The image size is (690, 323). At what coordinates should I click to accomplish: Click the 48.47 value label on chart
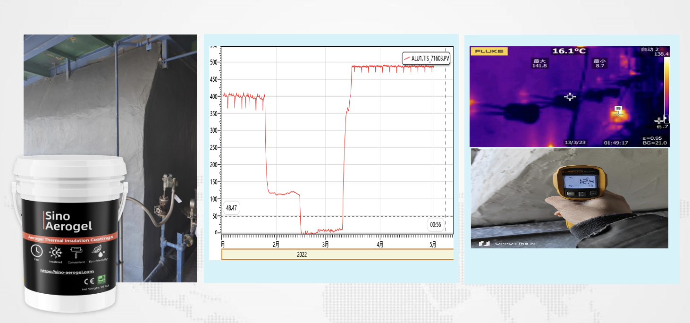pyautogui.click(x=231, y=208)
